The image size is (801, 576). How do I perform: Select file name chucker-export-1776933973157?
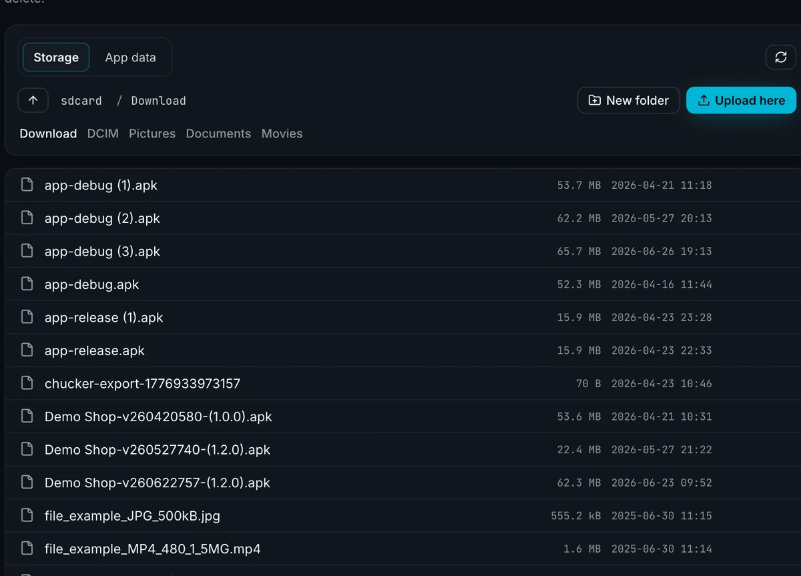[142, 383]
